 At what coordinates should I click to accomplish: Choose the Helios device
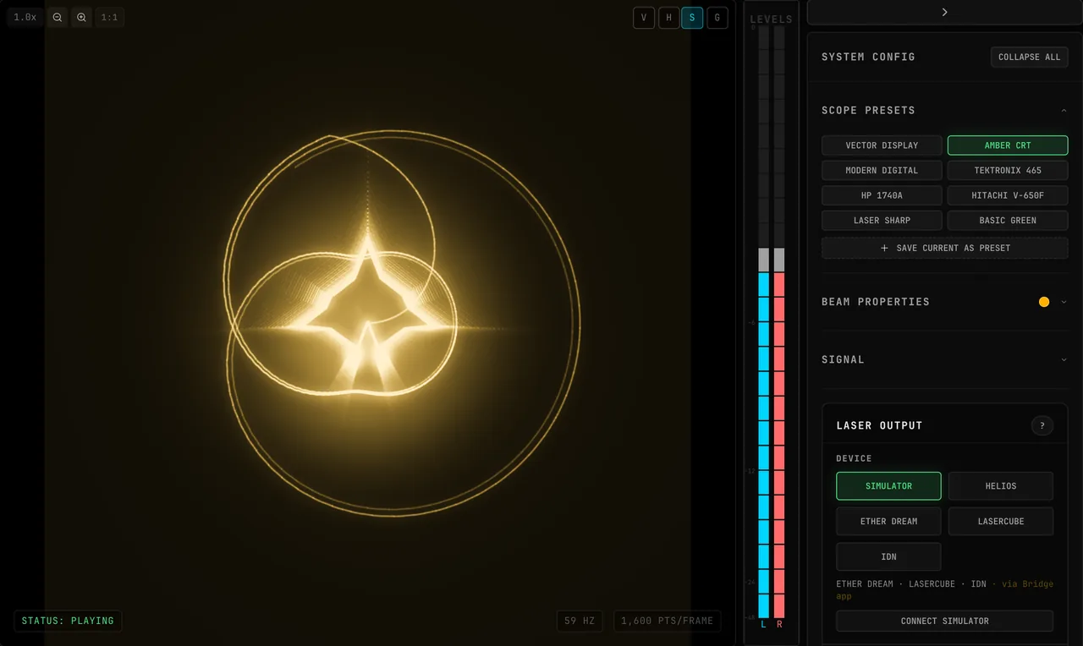[x=1001, y=486]
